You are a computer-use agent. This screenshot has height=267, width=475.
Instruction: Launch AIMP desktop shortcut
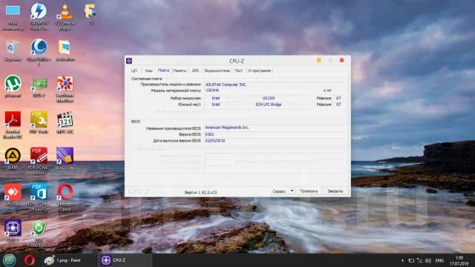click(13, 158)
